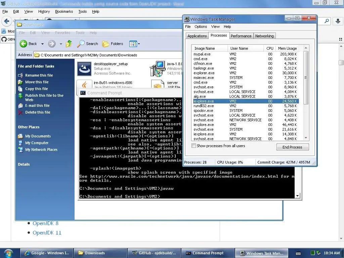
Task: Click the Up folder icon in Downloads toolbar
Action: [69, 44]
